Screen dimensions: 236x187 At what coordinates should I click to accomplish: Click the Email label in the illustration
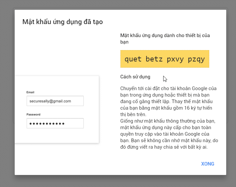click(30, 92)
